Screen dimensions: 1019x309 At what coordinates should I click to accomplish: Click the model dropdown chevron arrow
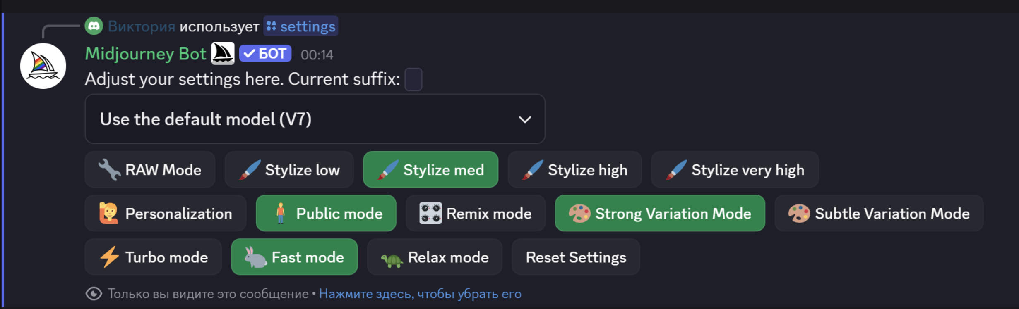525,119
